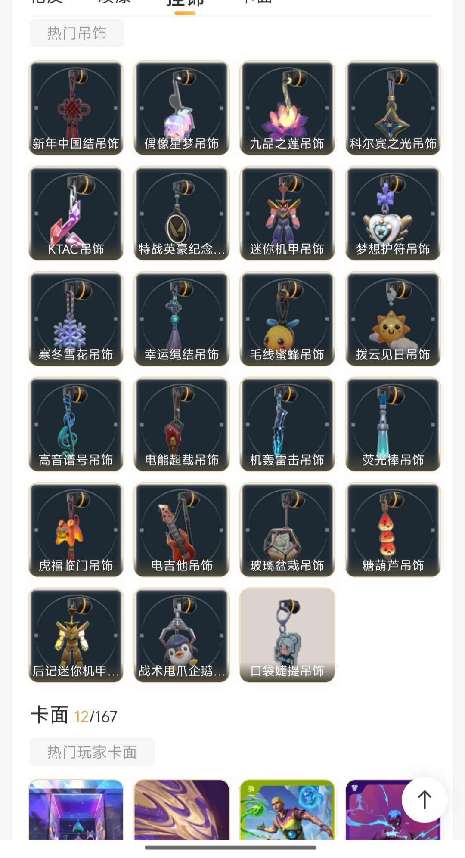
Task: Click the 热门玩家卡面 filter tag
Action: pyautogui.click(x=92, y=752)
